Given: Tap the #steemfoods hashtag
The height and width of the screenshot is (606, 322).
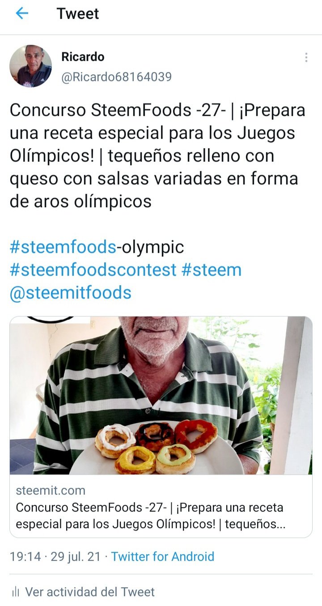Looking at the screenshot, I should (63, 247).
